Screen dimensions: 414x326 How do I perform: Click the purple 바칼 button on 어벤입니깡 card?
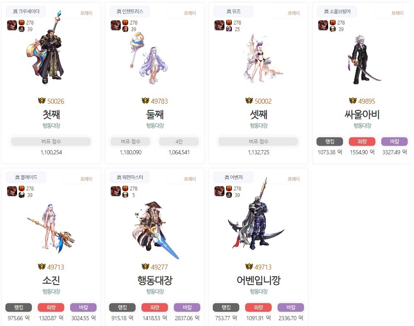click(291, 307)
